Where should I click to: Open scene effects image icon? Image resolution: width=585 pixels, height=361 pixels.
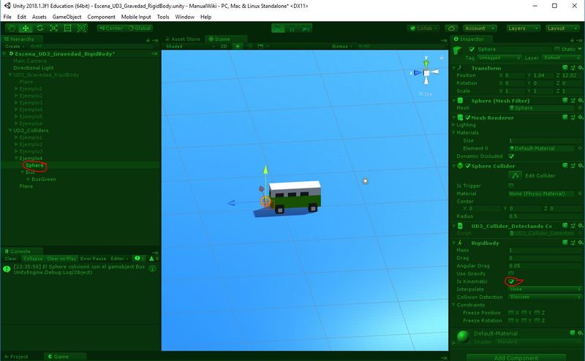(260, 46)
